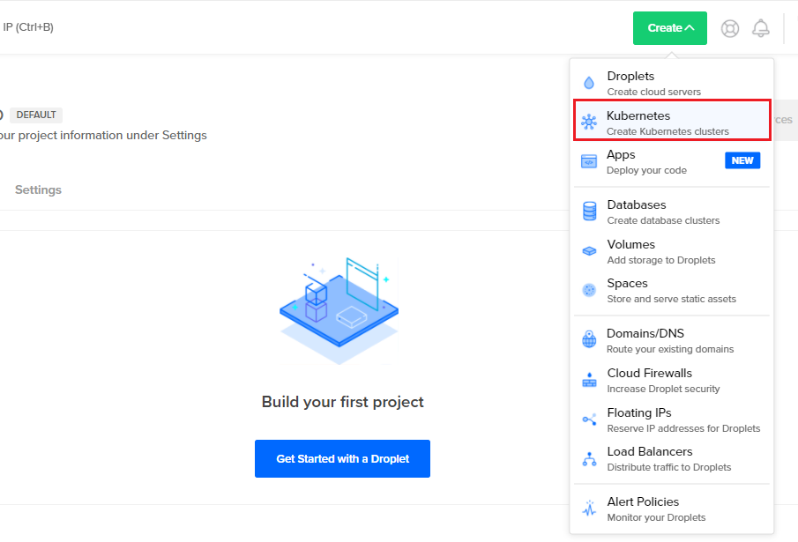Select Databases in the Create menu

(x=672, y=212)
